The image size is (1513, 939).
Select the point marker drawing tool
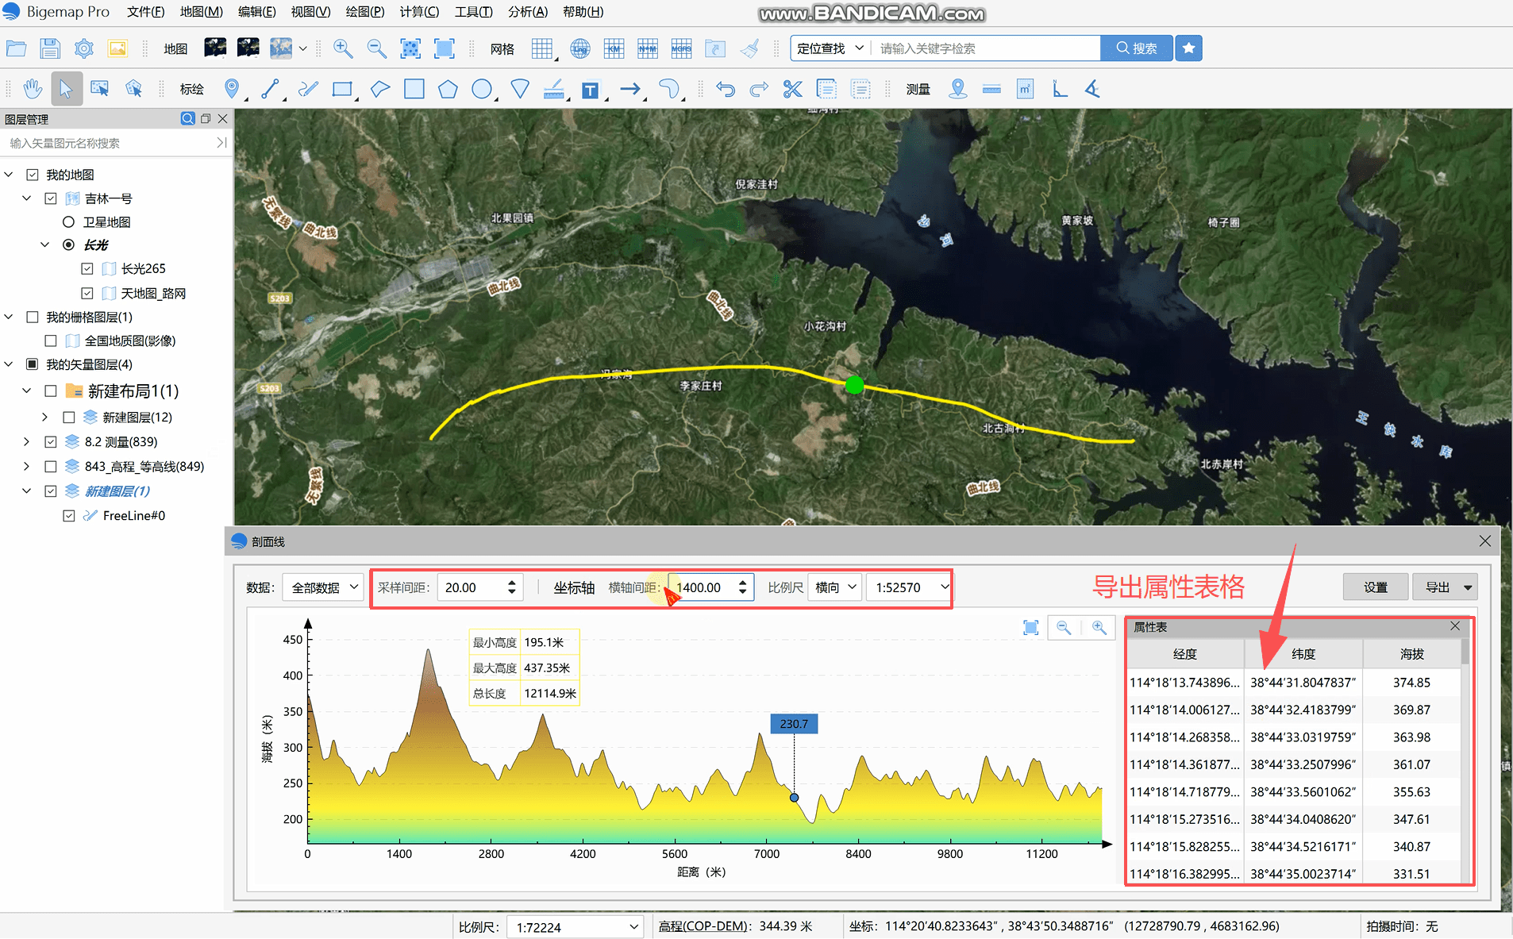click(231, 89)
